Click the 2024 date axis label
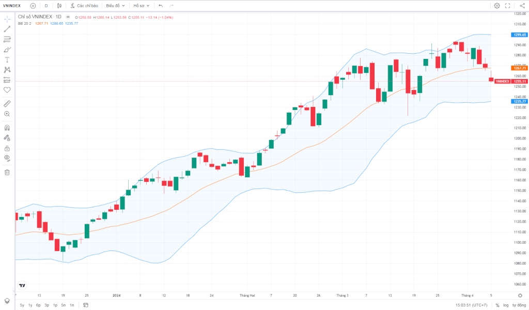 [116, 296]
